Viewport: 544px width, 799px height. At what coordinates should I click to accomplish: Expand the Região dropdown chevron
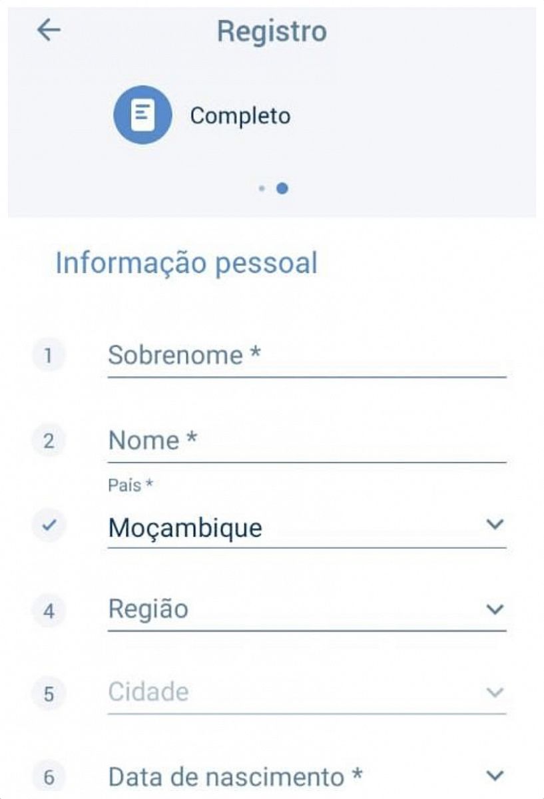(494, 609)
